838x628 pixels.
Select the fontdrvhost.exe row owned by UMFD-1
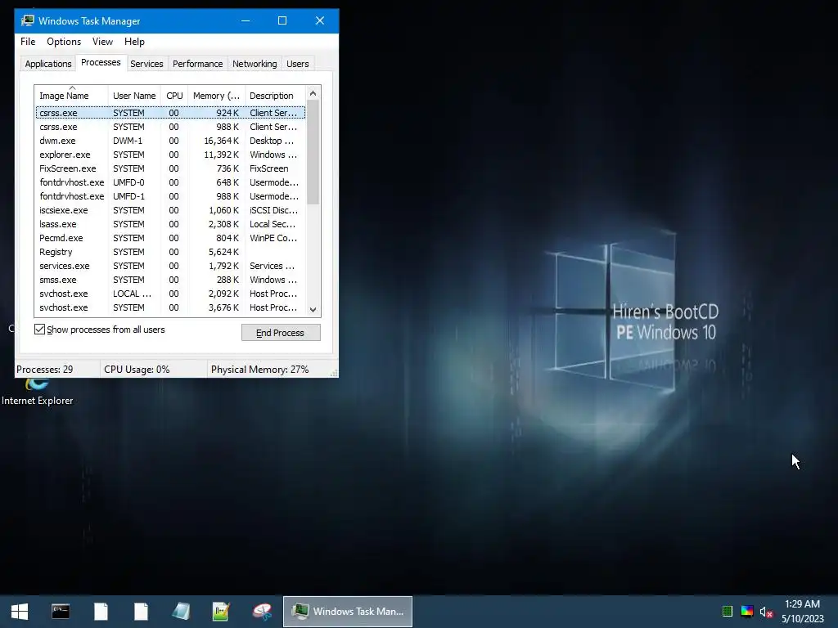[x=170, y=196]
